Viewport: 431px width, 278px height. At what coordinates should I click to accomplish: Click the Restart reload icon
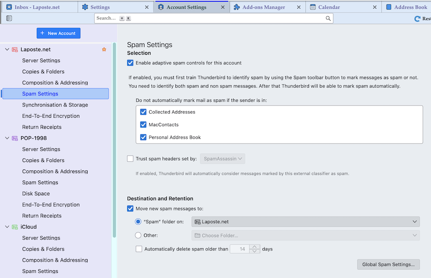(417, 19)
